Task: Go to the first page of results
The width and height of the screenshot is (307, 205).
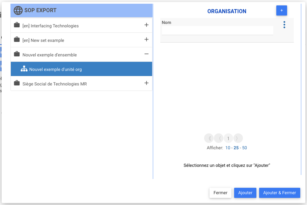Action: [209, 138]
